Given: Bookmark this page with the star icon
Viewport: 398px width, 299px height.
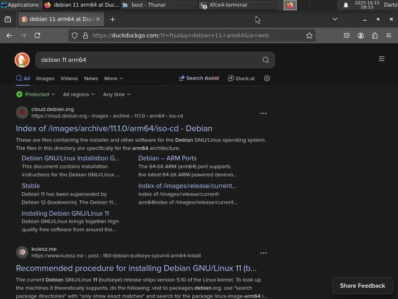Looking at the screenshot, I should tap(309, 35).
